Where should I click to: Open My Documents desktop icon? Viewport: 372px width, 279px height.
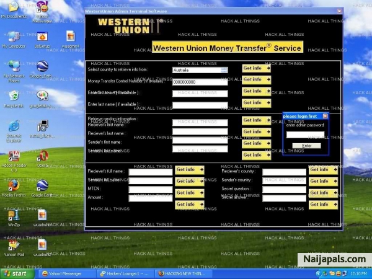pos(14,9)
